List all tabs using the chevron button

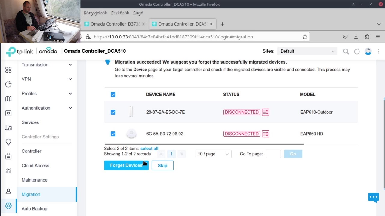(x=379, y=24)
